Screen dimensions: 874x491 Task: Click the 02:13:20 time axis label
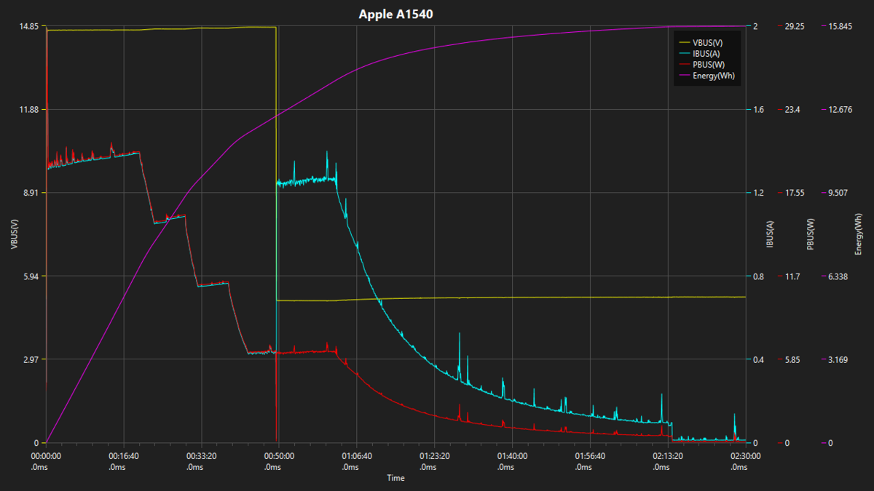668,456
